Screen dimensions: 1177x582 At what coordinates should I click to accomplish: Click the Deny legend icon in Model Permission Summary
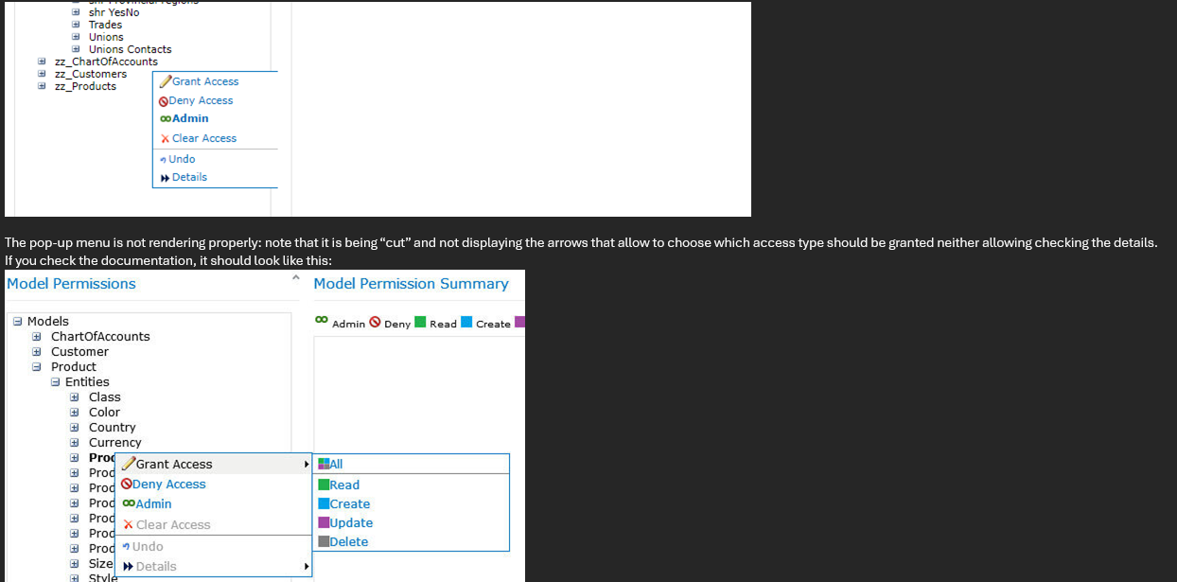(x=373, y=322)
